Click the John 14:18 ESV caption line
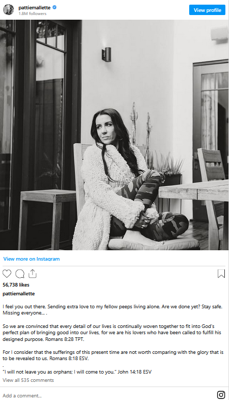The image size is (229, 400). click(x=77, y=372)
